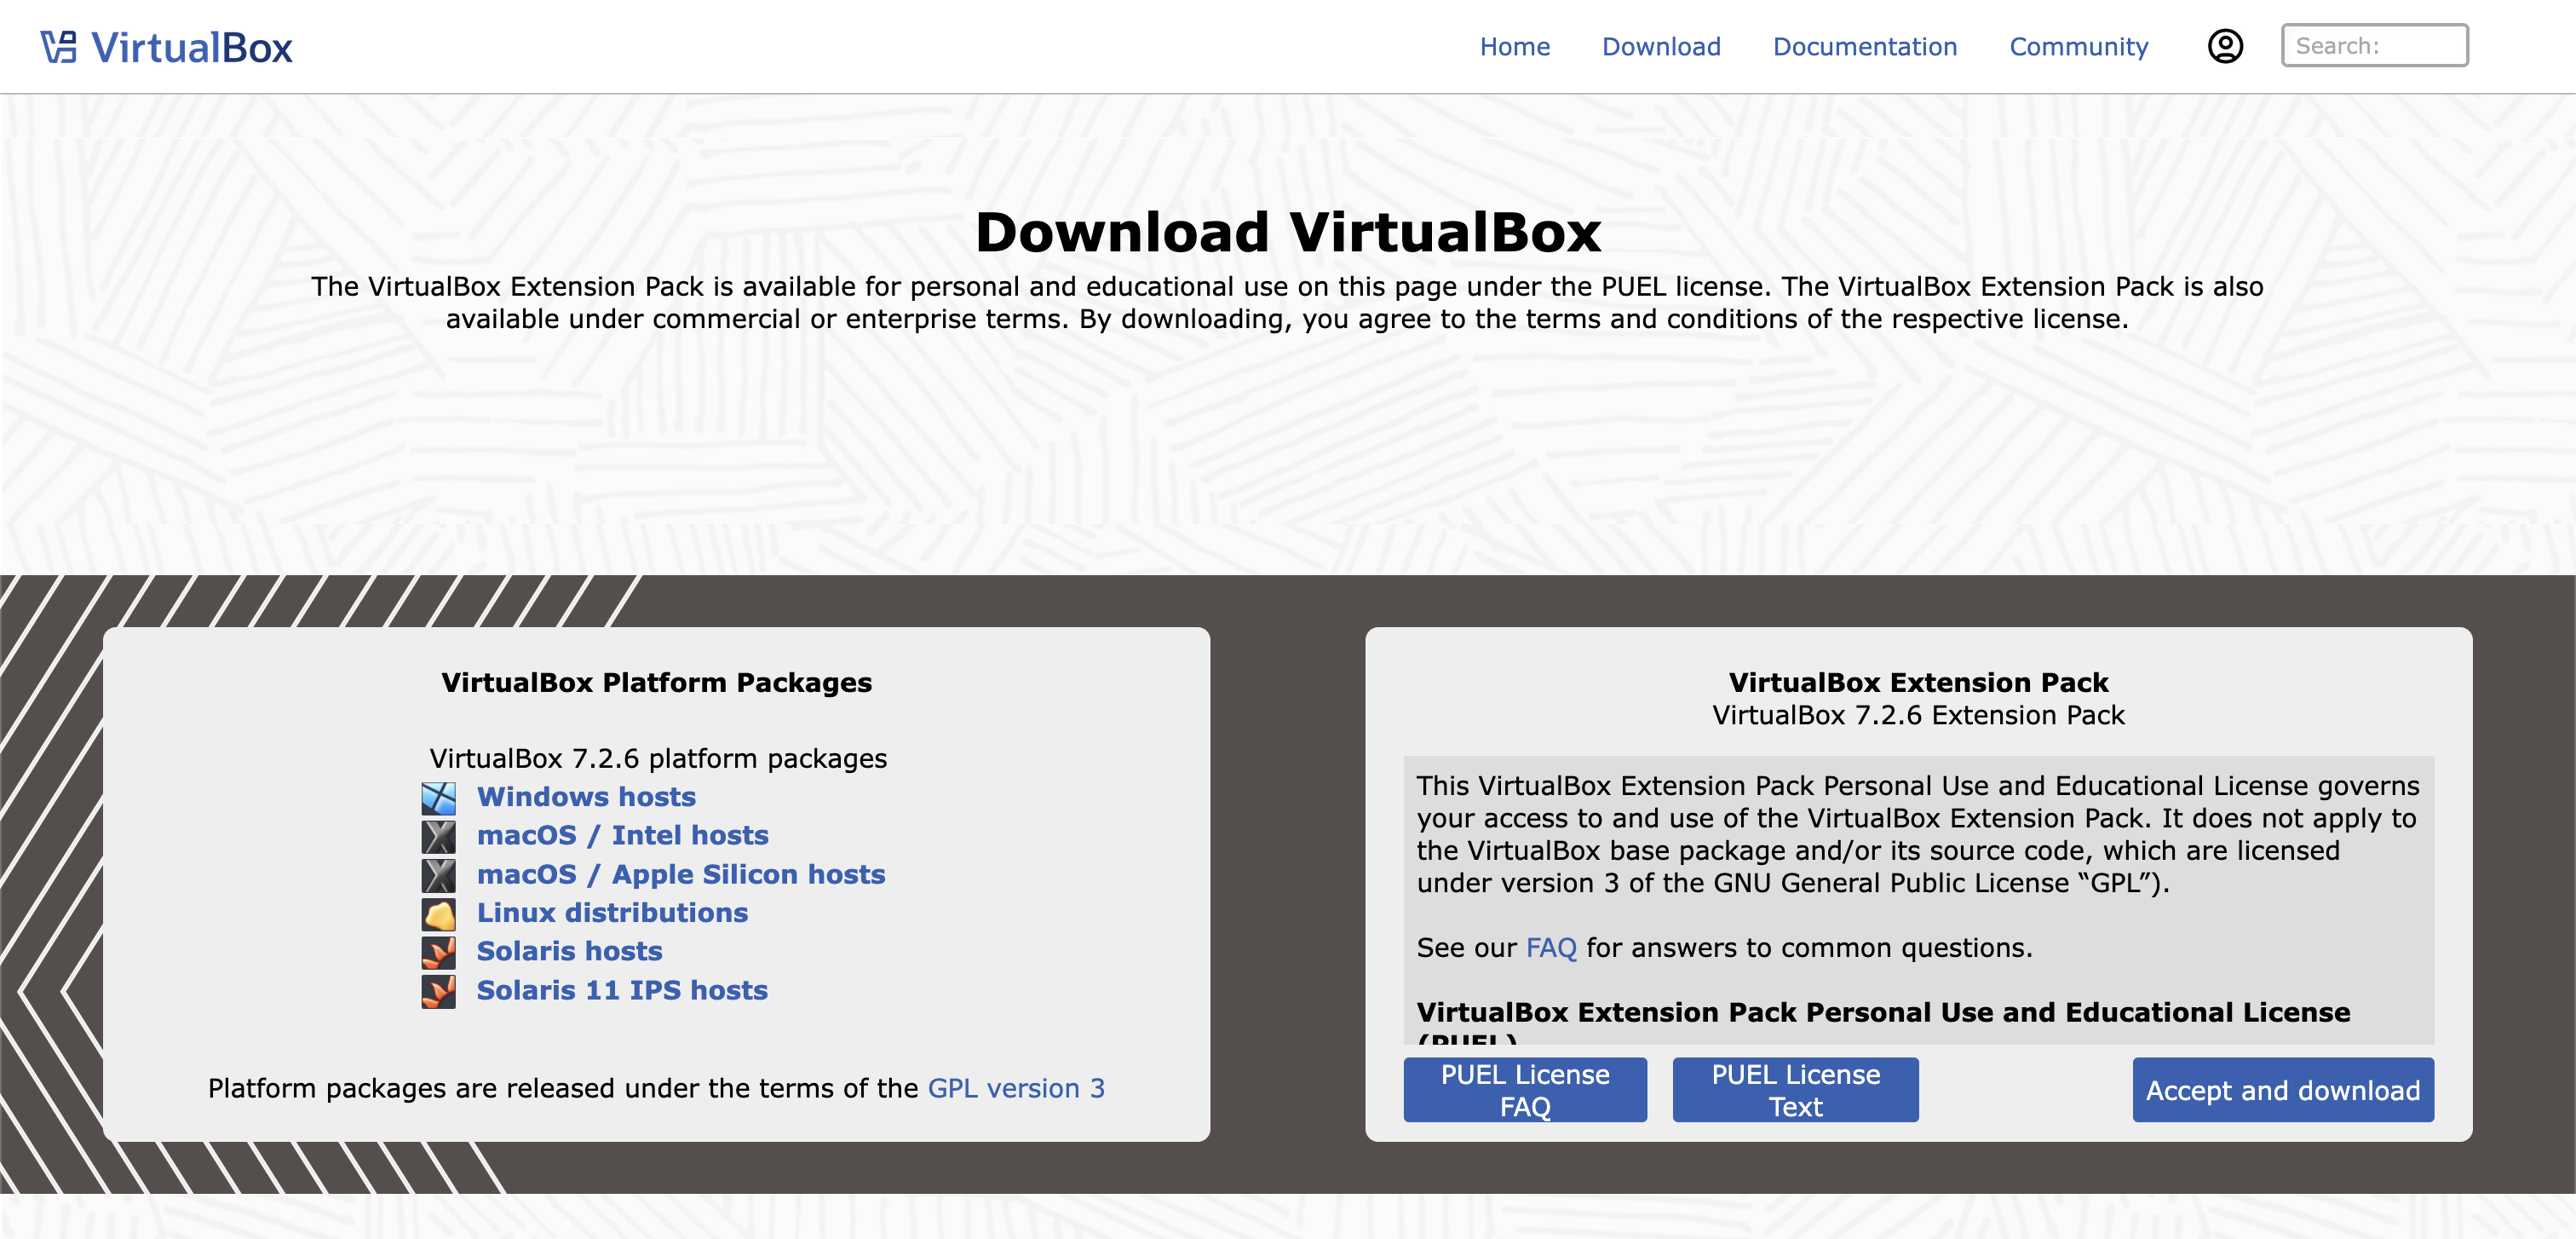Open the GPL version 3 link
This screenshot has height=1239, width=2576.
[x=1015, y=1088]
